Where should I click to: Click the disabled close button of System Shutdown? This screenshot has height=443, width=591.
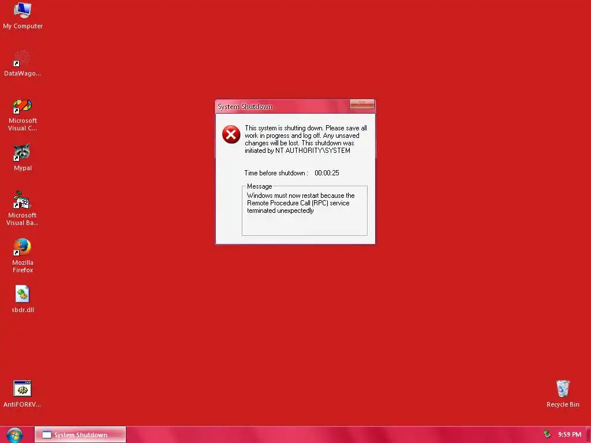click(362, 104)
